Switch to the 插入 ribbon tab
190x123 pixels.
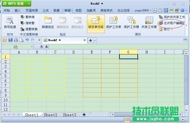(x=17, y=11)
